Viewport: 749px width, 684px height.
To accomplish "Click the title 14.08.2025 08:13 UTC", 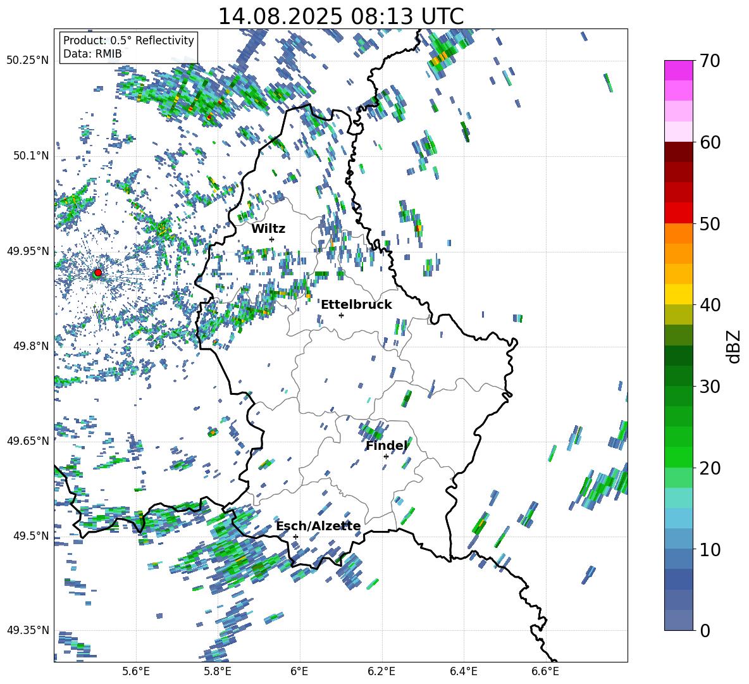I will (x=340, y=16).
